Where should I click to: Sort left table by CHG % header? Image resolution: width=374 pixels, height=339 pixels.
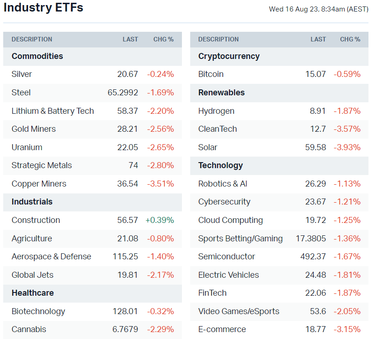[164, 40]
